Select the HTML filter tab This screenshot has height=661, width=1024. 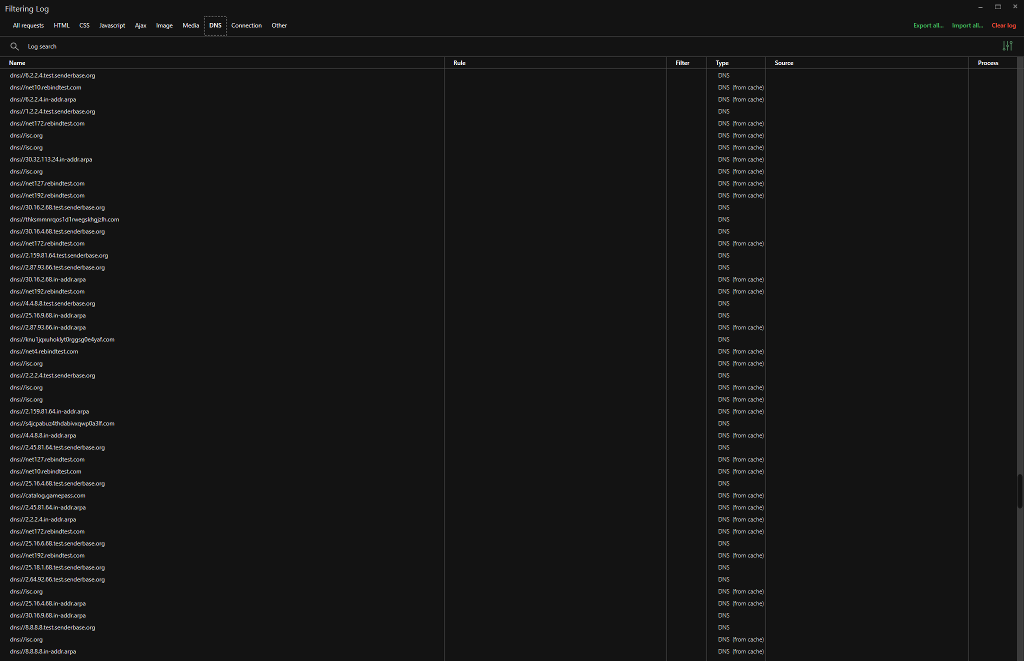tap(61, 25)
